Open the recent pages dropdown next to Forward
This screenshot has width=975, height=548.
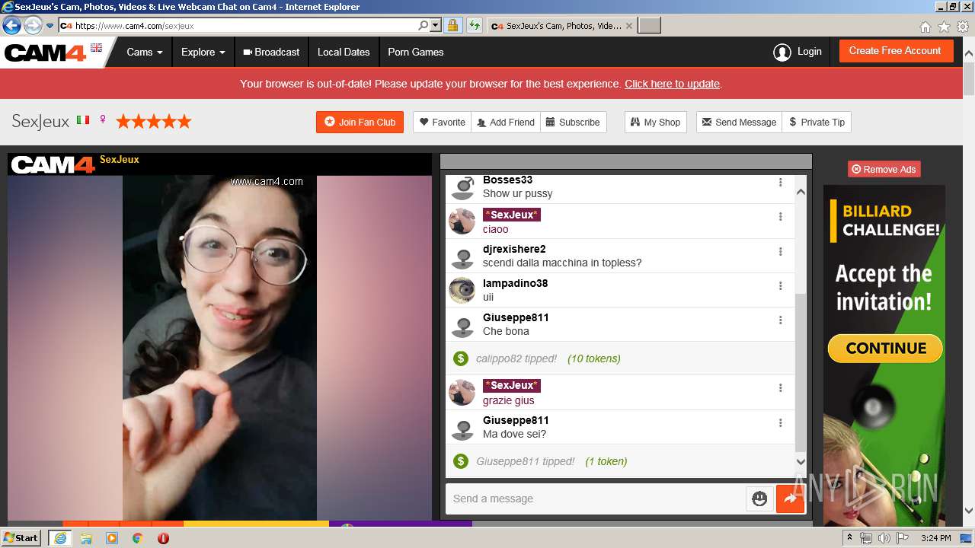pyautogui.click(x=50, y=26)
